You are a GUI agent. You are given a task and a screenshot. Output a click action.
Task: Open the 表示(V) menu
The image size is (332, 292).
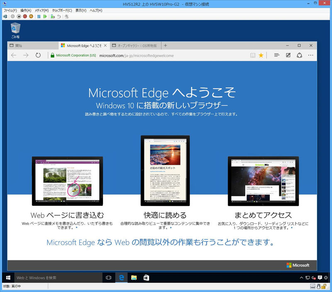(81, 10)
